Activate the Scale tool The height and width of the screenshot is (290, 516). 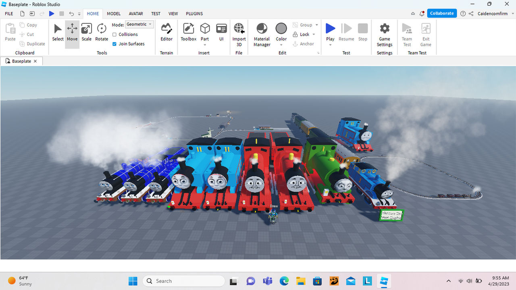(87, 32)
